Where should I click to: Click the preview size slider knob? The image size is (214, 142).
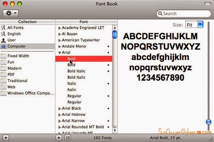coord(209,122)
